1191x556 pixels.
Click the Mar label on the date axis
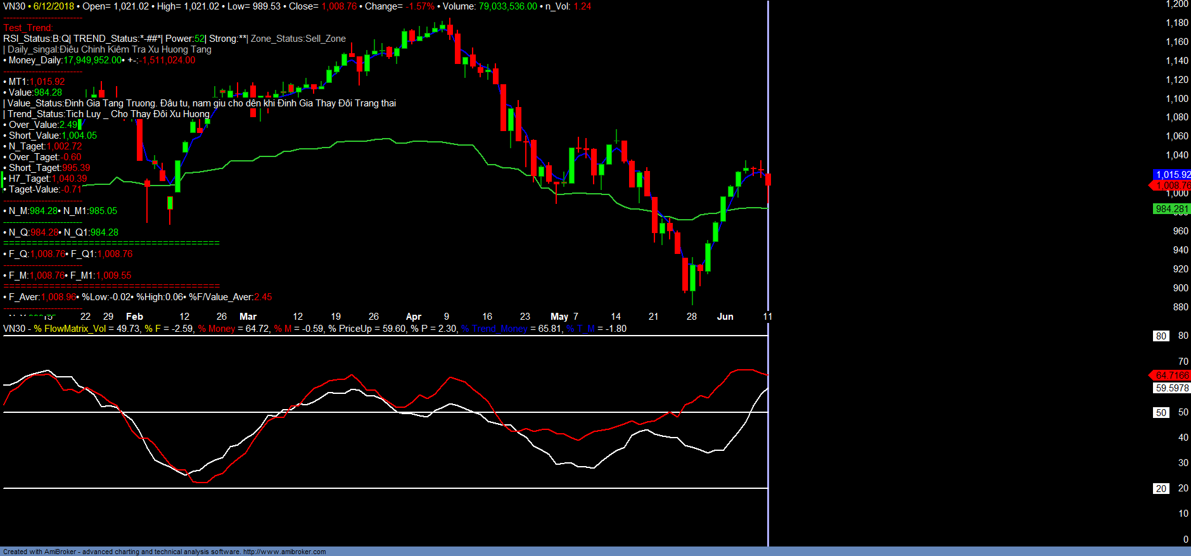tap(248, 317)
